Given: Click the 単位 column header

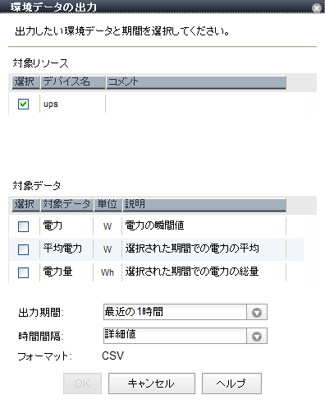Looking at the screenshot, I should 108,205.
